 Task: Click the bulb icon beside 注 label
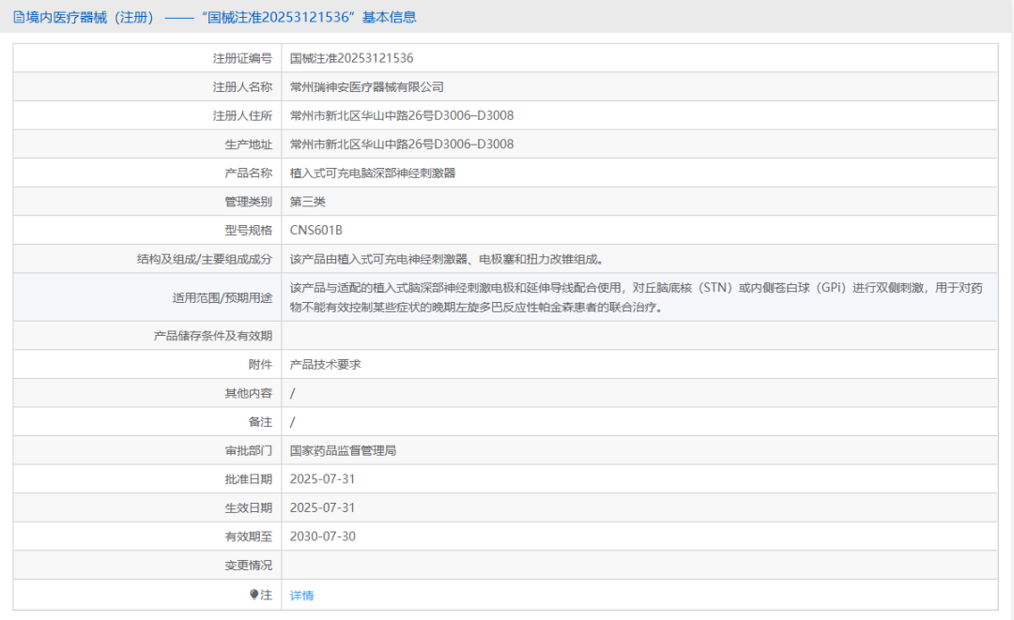point(254,594)
